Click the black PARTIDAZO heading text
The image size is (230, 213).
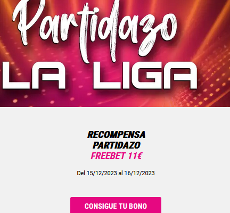[x=117, y=145]
